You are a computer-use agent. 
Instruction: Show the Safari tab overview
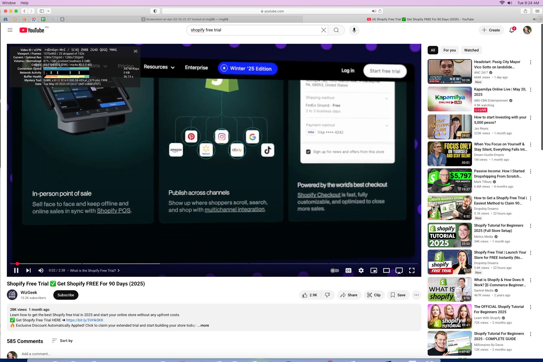point(537,11)
